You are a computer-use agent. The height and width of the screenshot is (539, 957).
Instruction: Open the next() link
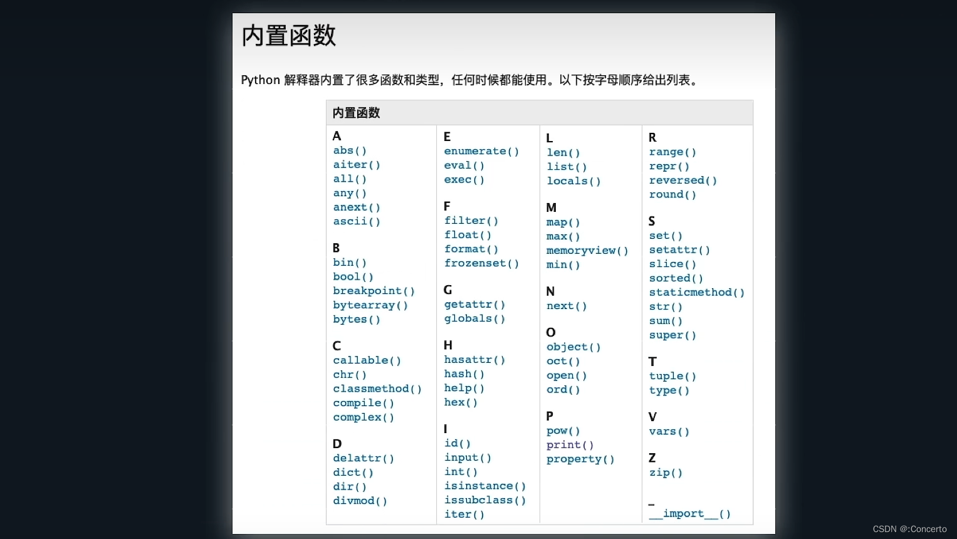[x=567, y=306]
